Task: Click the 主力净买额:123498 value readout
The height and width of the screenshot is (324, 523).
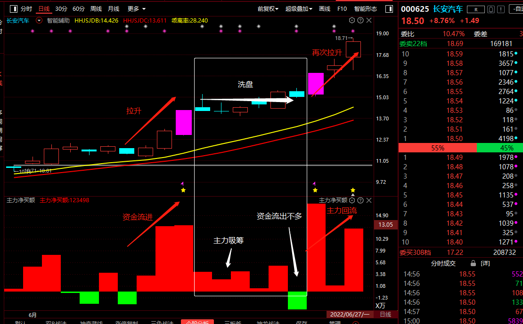Action: 65,200
